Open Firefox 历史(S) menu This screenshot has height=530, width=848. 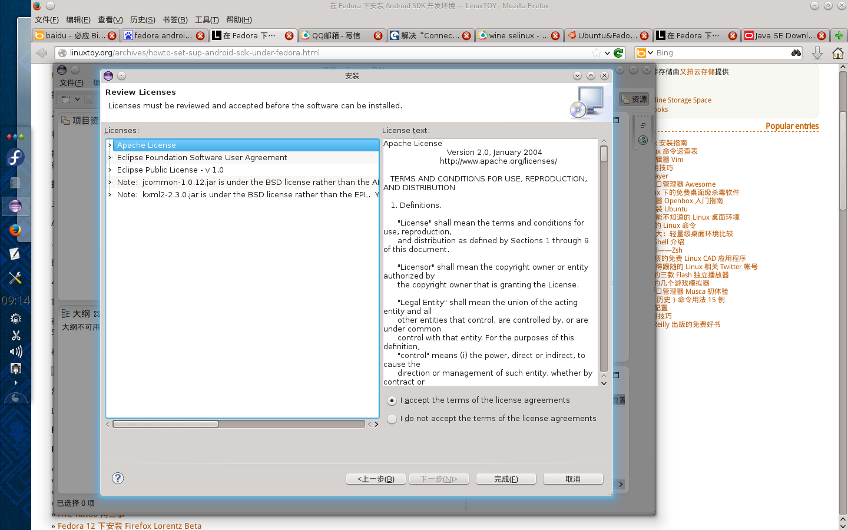pos(143,20)
